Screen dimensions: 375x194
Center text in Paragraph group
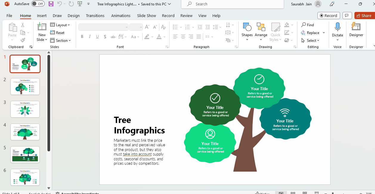(x=183, y=36)
